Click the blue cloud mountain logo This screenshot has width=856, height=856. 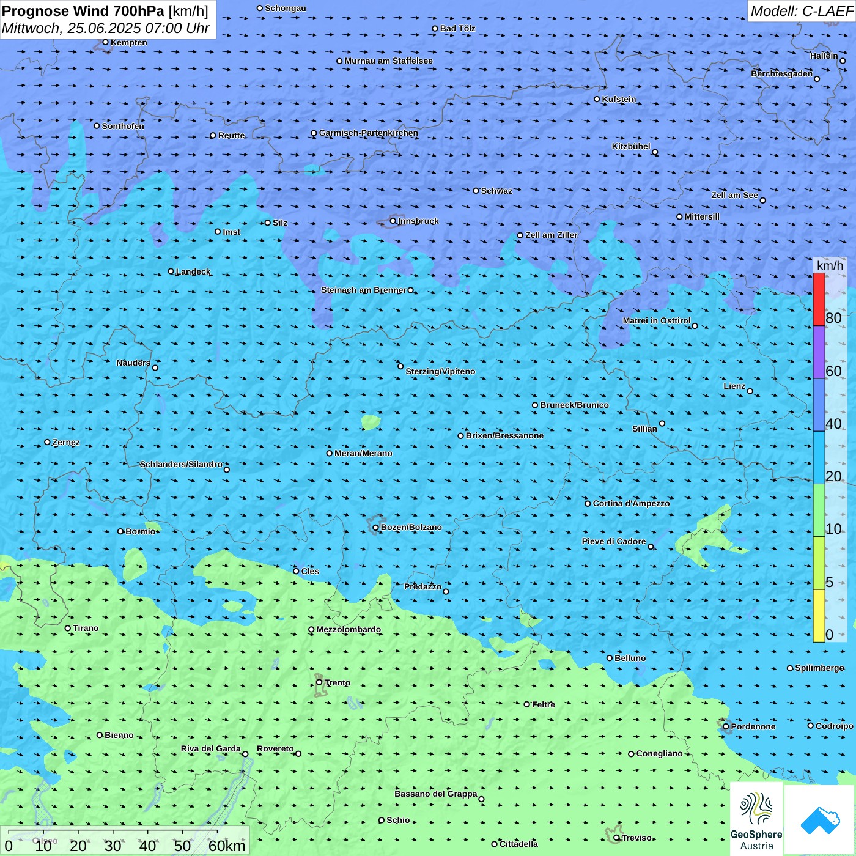pyautogui.click(x=820, y=821)
